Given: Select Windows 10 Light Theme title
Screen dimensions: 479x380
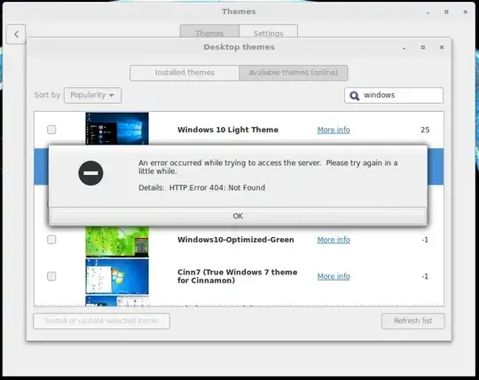Looking at the screenshot, I should point(228,130).
